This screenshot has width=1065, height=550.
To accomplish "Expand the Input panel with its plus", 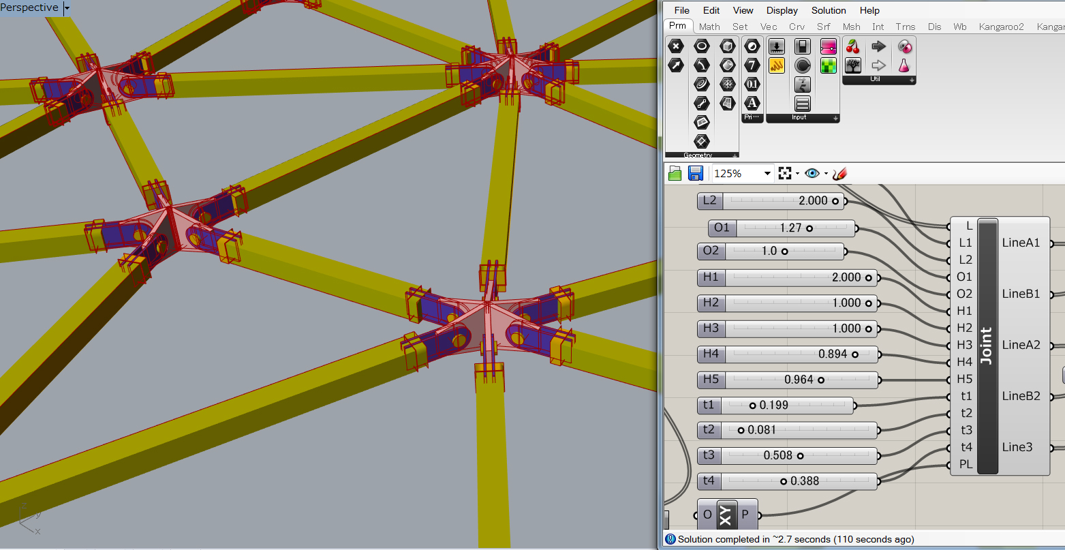I will (x=834, y=119).
